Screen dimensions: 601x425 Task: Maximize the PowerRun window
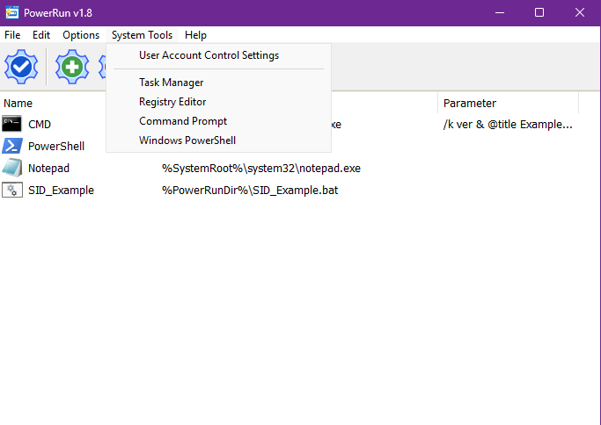click(x=539, y=12)
